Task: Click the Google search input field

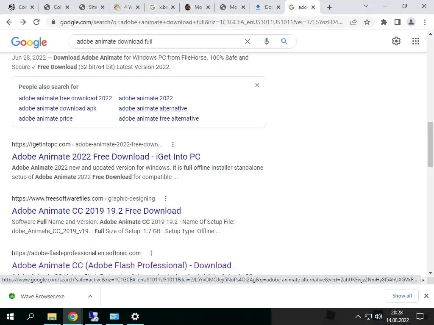Action: click(x=158, y=41)
